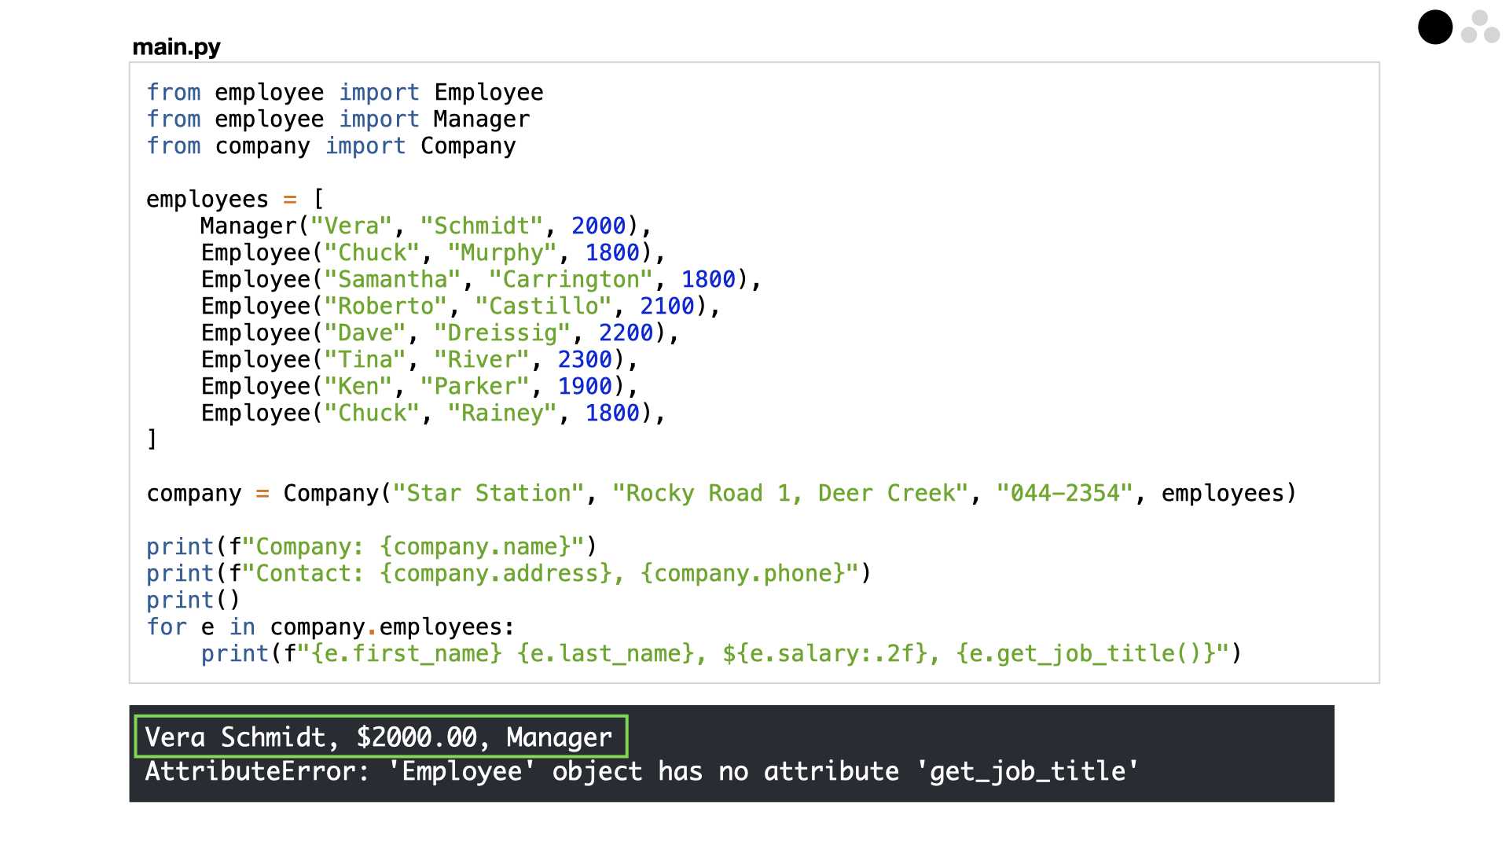Image resolution: width=1509 pixels, height=849 pixels.
Task: Click the Employee "Ken", "Parker" line
Action: coord(420,387)
